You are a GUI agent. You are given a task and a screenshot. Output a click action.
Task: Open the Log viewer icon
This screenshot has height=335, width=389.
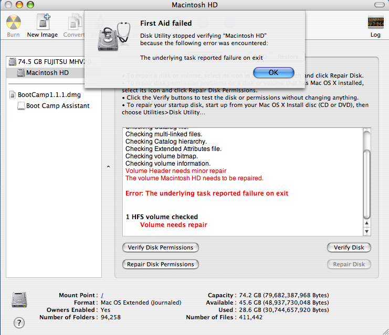(x=375, y=27)
